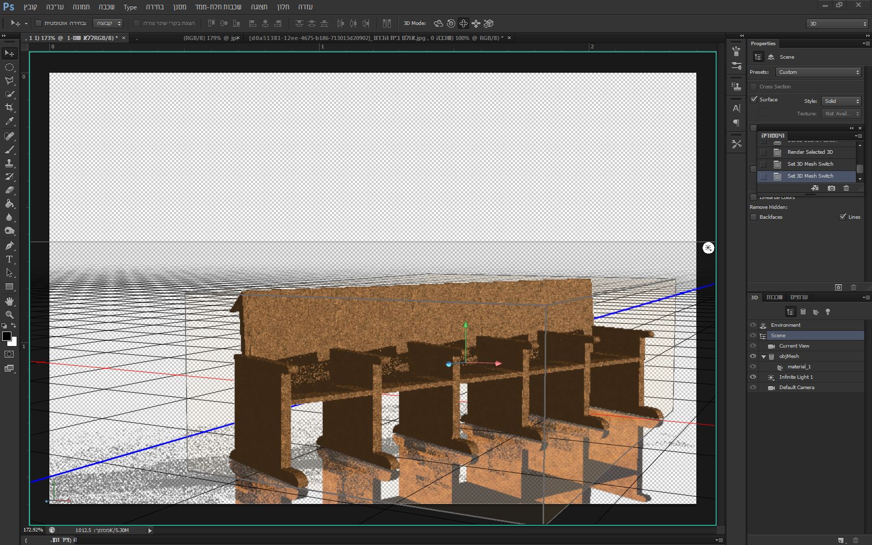Screen dimensions: 872x545
Task: Select the Render Selected 3D history state
Action: (x=810, y=152)
